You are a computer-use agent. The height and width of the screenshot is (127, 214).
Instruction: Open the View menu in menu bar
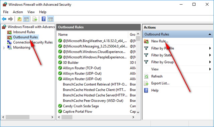31,12
